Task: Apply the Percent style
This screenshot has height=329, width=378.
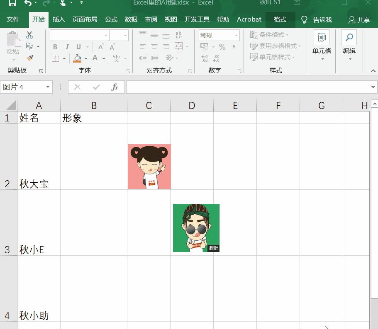Action: point(222,47)
